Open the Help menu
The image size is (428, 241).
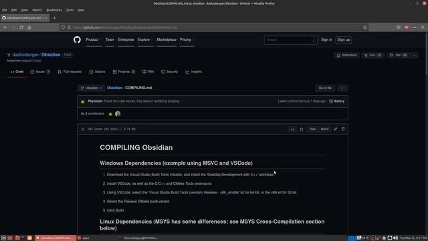click(x=81, y=10)
